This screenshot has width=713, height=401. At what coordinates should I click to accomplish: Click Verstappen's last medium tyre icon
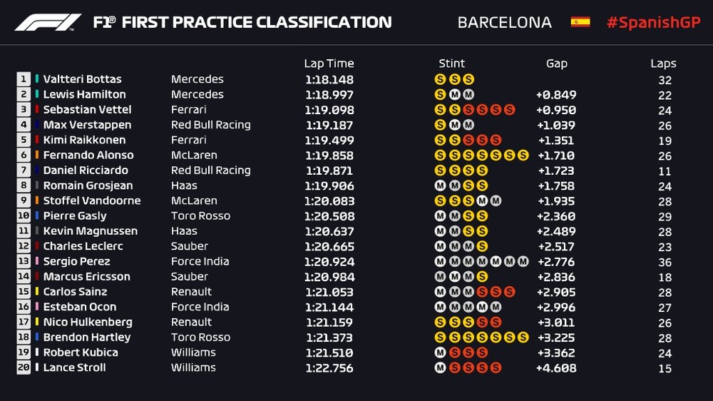[468, 125]
